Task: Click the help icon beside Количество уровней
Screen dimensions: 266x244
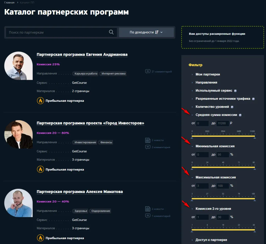Action: [232, 107]
